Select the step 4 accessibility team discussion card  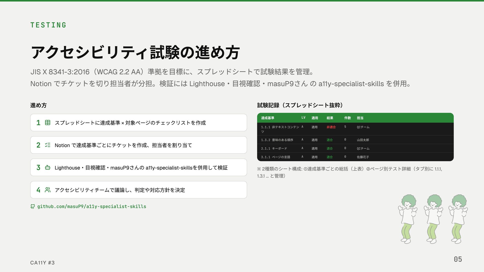(x=138, y=190)
